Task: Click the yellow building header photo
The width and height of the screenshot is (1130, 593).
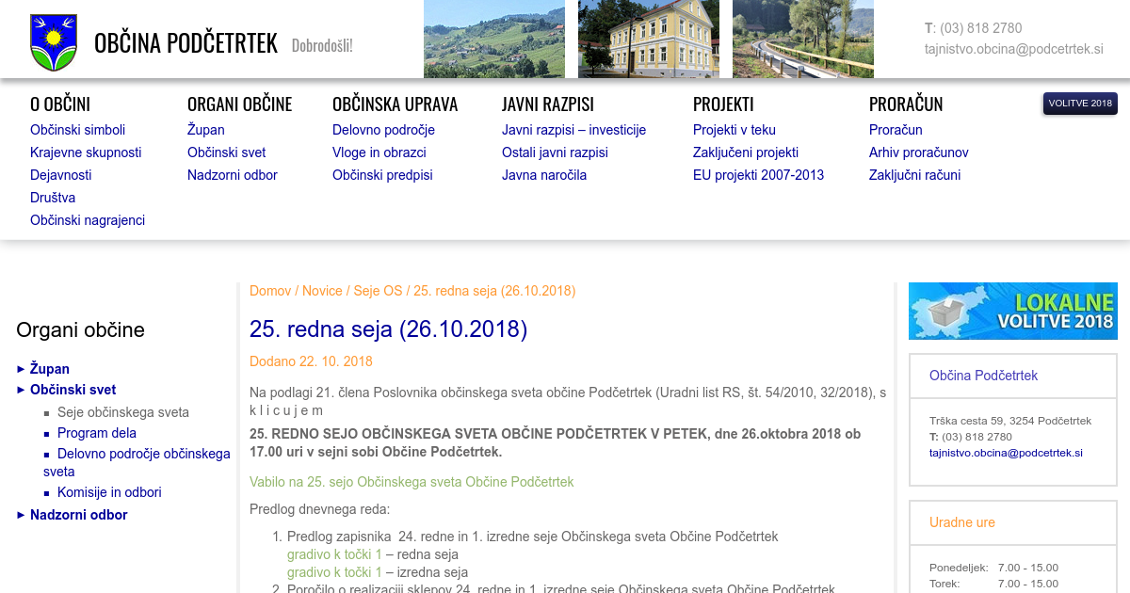Action: [x=648, y=39]
